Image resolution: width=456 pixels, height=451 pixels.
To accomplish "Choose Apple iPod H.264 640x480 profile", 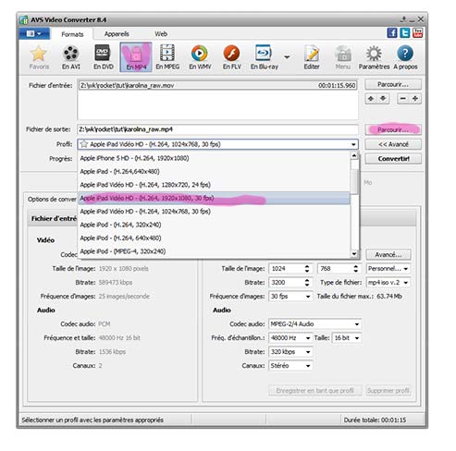I will [x=214, y=238].
